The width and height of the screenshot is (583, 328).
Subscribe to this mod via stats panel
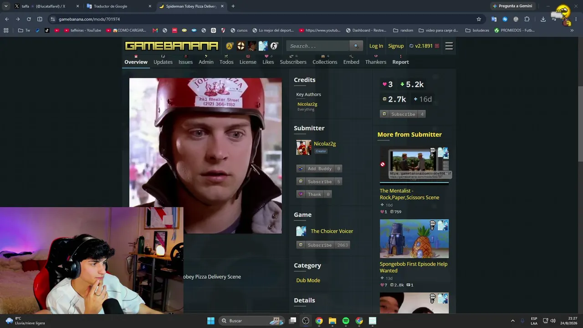[x=403, y=114]
